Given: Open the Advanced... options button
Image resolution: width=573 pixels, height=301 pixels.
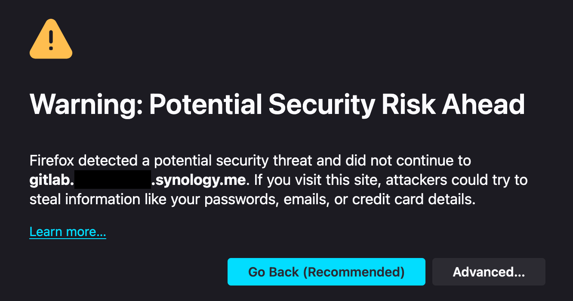Looking at the screenshot, I should click(489, 272).
